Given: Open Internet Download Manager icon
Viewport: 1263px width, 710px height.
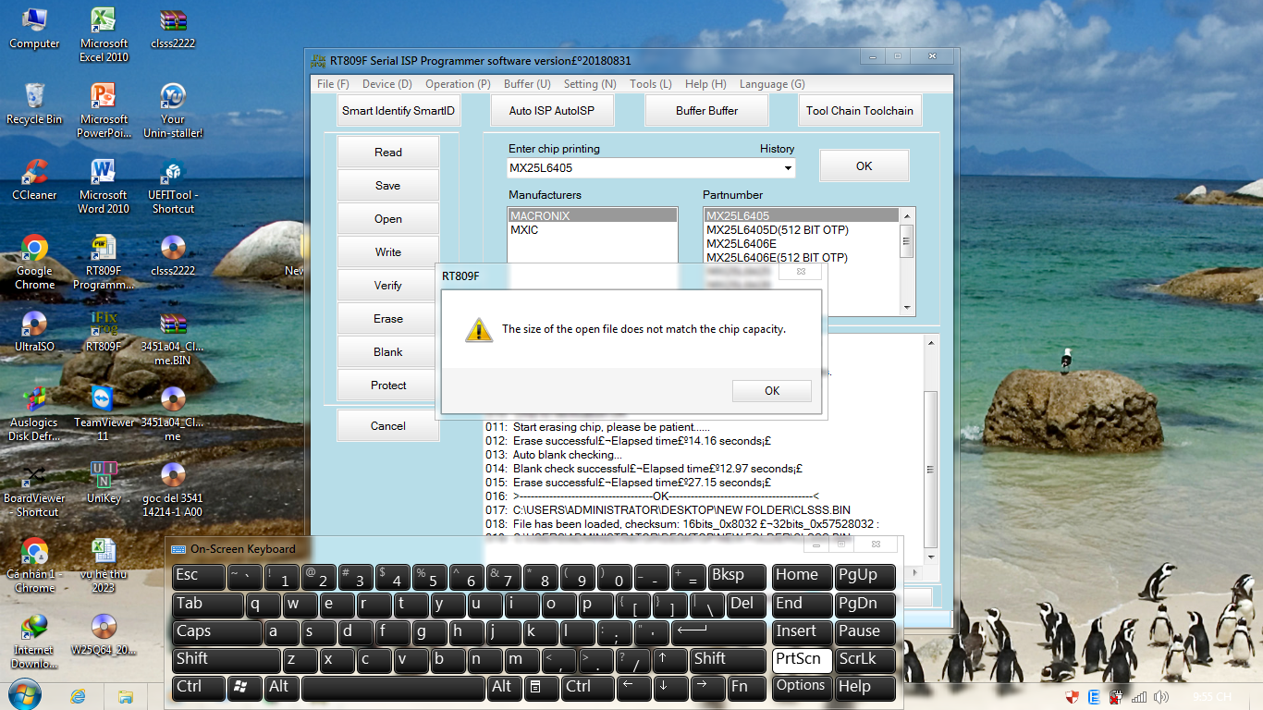Looking at the screenshot, I should tap(34, 641).
